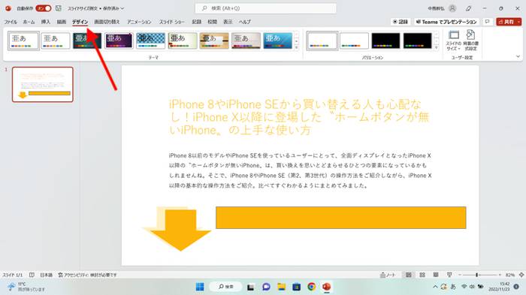Open the accessibility check status message
The height and width of the screenshot is (295, 526).
pyautogui.click(x=87, y=275)
